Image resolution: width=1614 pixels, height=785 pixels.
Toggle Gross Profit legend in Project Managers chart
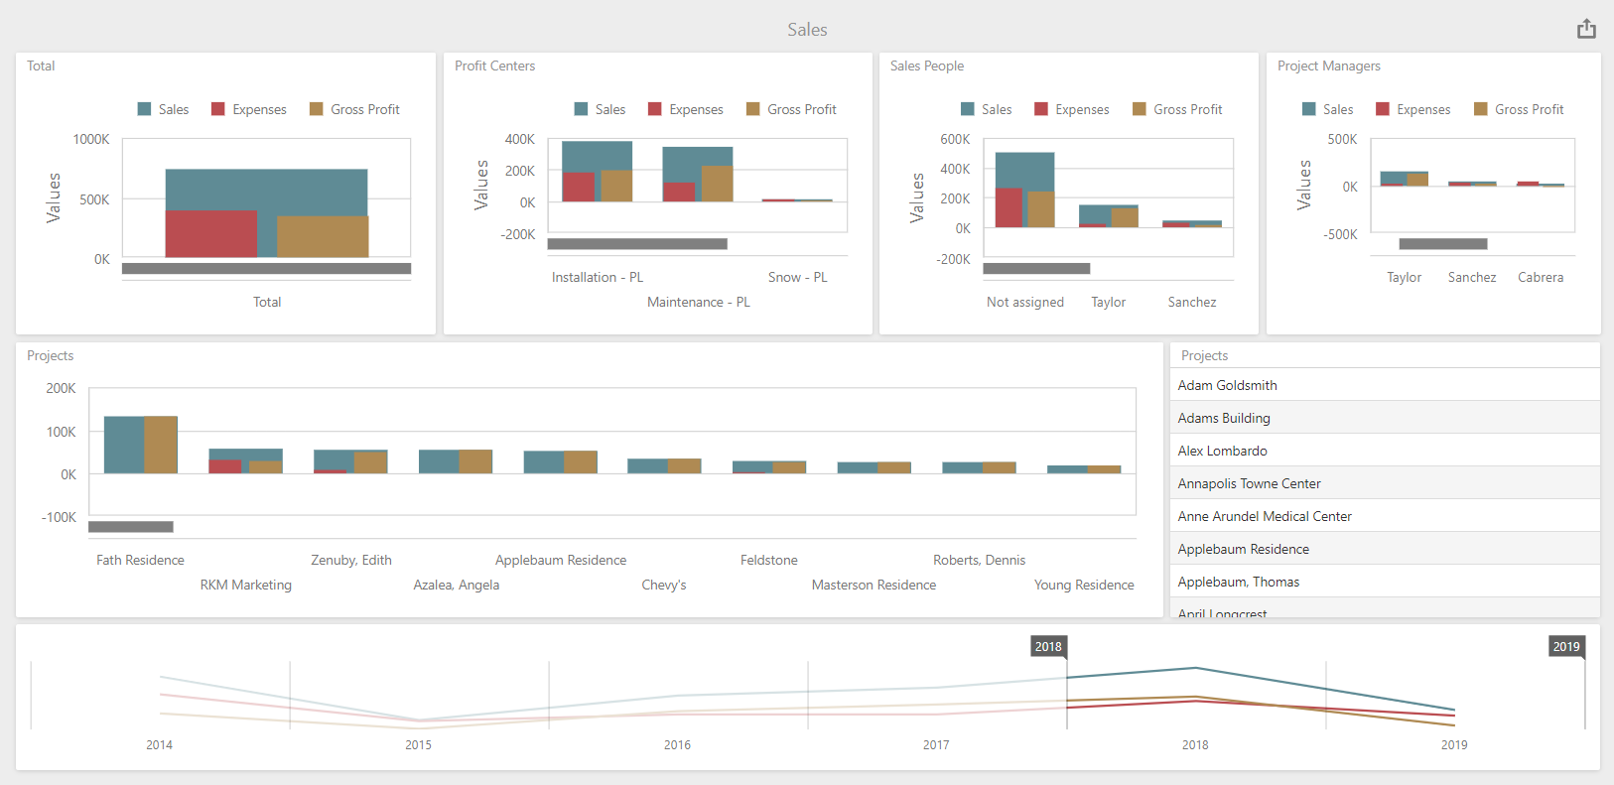(x=1519, y=109)
